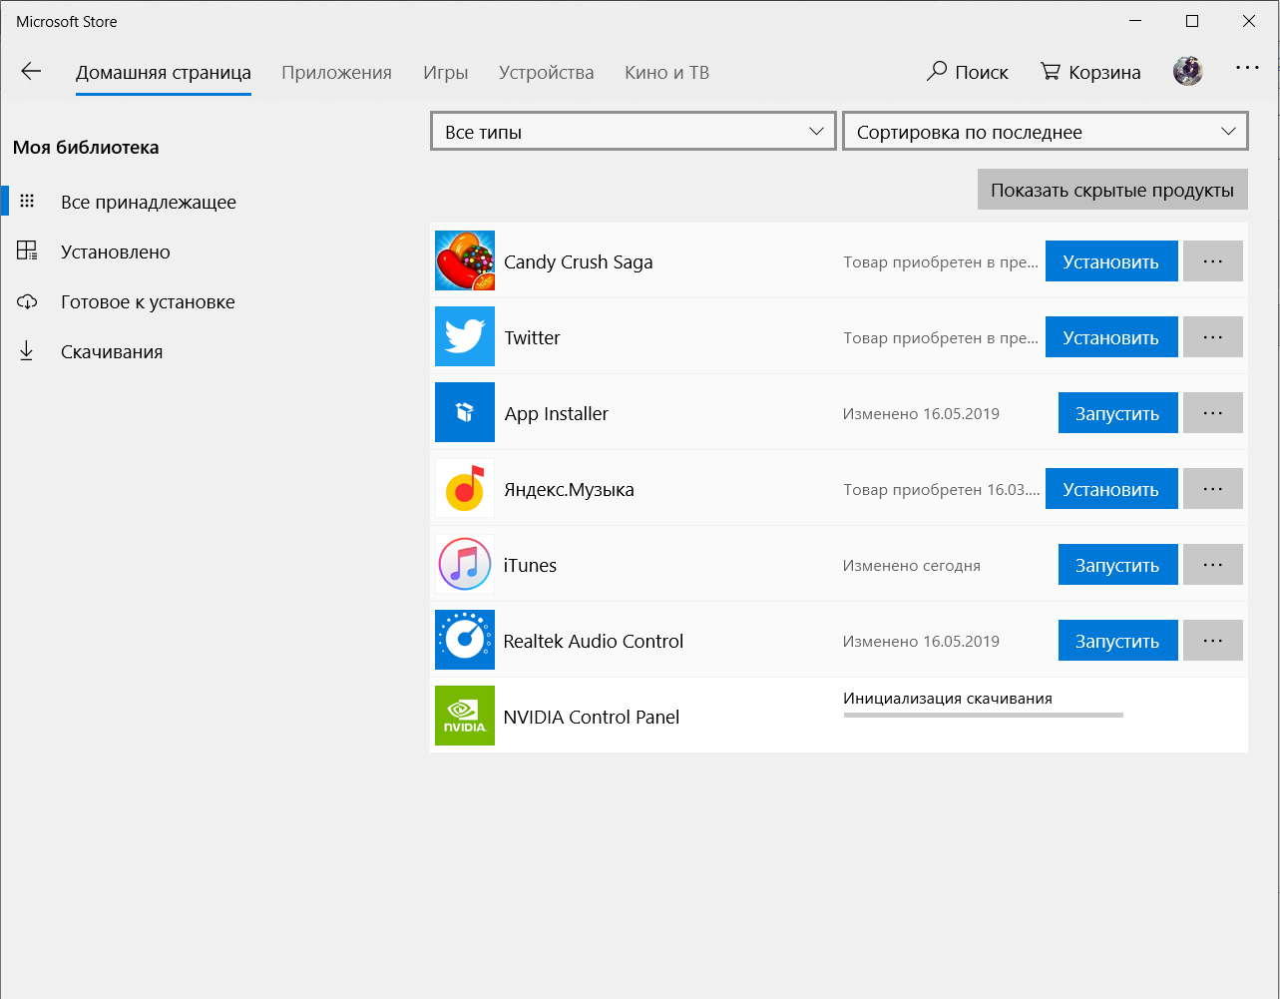Open more options for Яндекс.Музыка
The height and width of the screenshot is (999, 1280).
coord(1213,489)
